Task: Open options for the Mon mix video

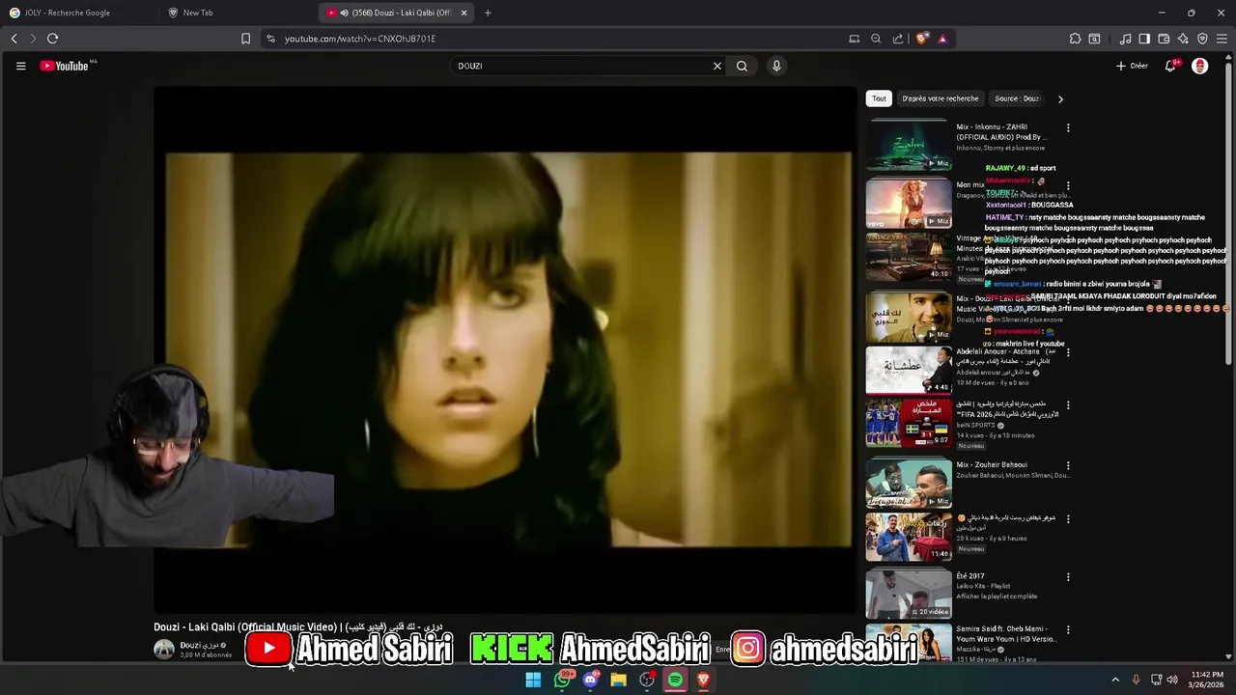Action: point(1068,185)
